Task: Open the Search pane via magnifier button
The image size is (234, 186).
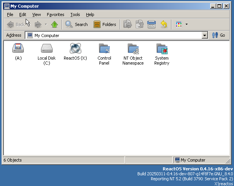Action: pyautogui.click(x=76, y=24)
